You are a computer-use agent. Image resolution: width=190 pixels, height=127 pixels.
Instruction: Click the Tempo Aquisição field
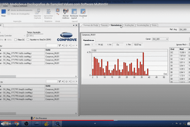point(34,36)
